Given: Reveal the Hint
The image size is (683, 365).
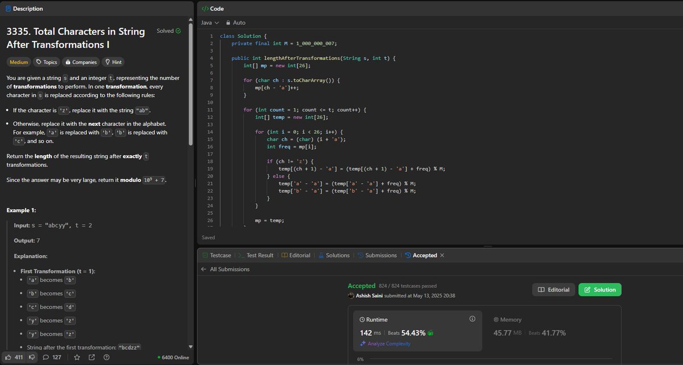Looking at the screenshot, I should pyautogui.click(x=113, y=62).
